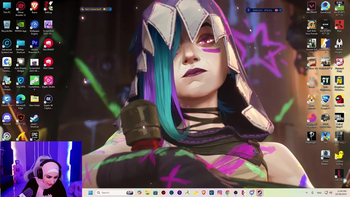Open Lossless Scaling shortcut
Screen dimensions: 350x197
click(x=339, y=158)
